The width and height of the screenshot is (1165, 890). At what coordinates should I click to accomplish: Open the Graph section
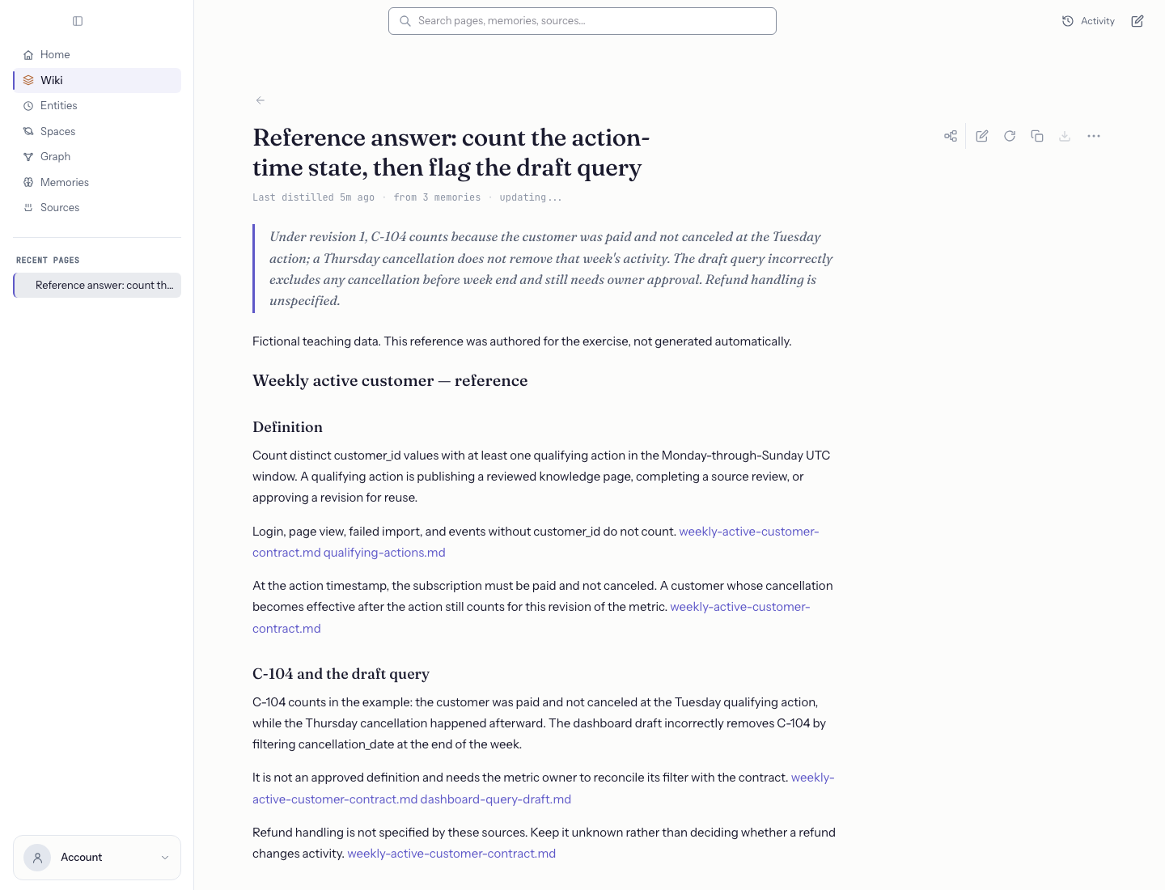[x=97, y=157]
